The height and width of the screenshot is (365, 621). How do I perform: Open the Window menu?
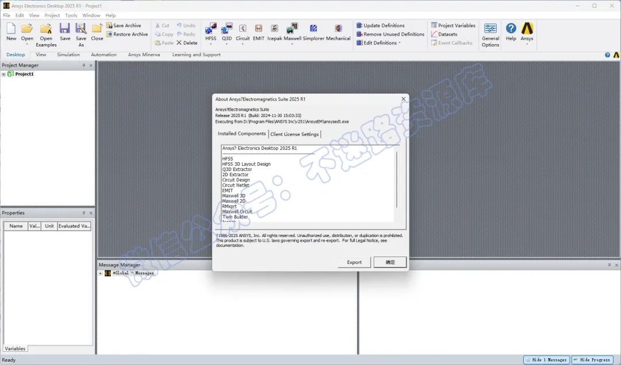(x=91, y=15)
